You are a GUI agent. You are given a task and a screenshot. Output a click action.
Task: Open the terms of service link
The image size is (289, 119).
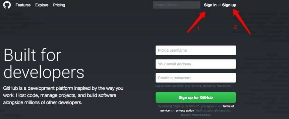197,108
